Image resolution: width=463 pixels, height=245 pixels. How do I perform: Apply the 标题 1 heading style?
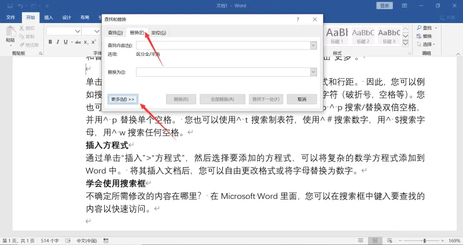click(337, 36)
